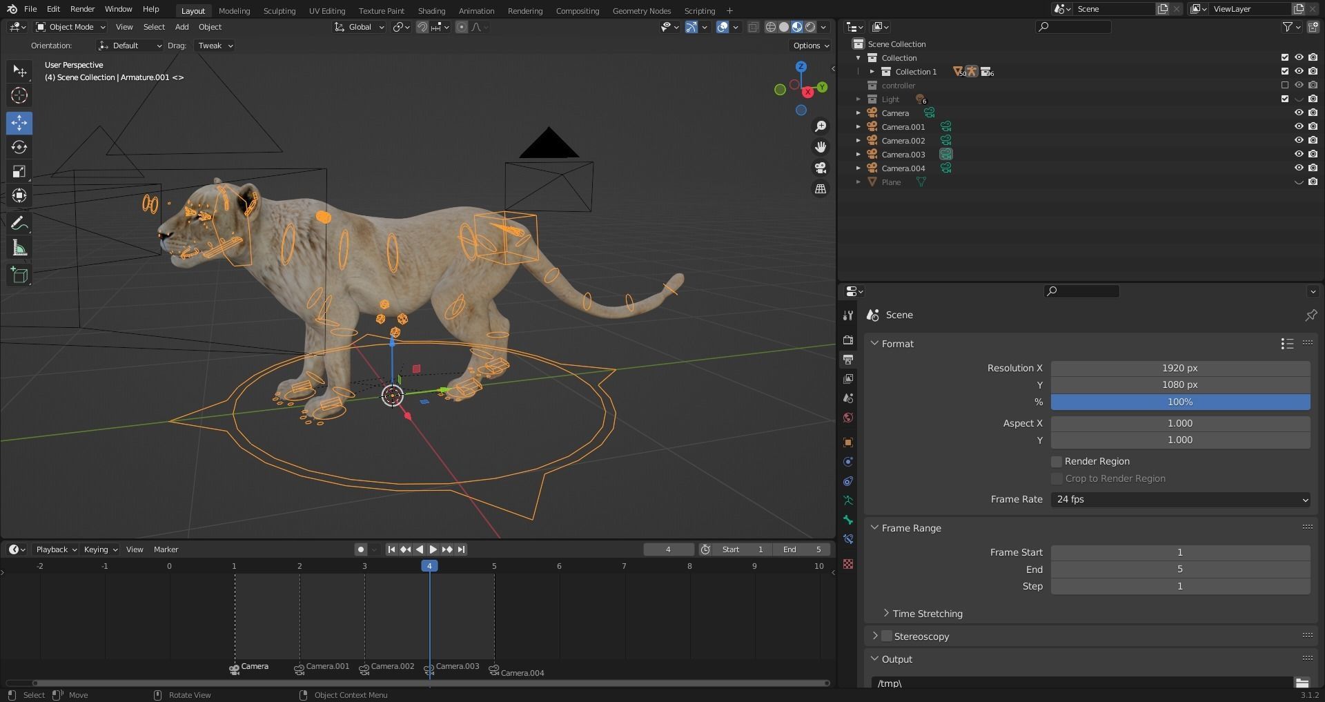Select the Transform tool
This screenshot has height=702, width=1325.
click(x=19, y=195)
